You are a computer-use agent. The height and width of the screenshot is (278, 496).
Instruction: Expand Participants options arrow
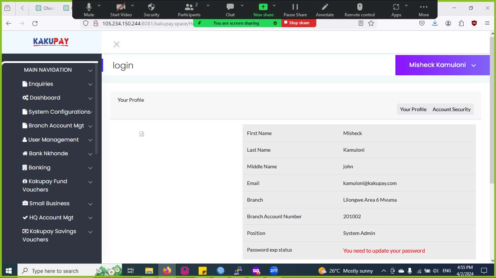208,5
